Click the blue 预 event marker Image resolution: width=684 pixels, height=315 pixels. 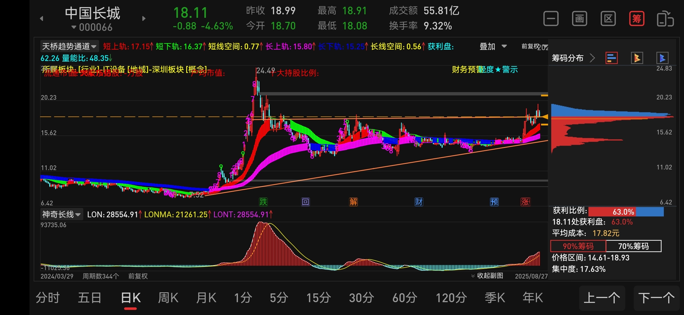coord(494,202)
